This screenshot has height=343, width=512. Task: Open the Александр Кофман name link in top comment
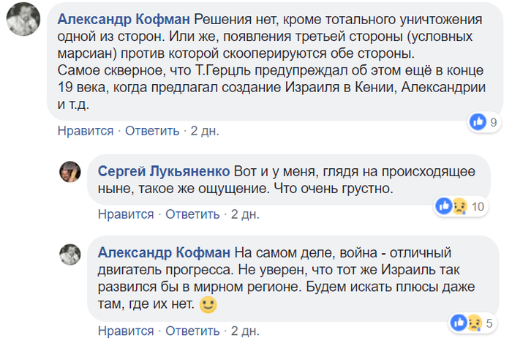click(x=123, y=18)
